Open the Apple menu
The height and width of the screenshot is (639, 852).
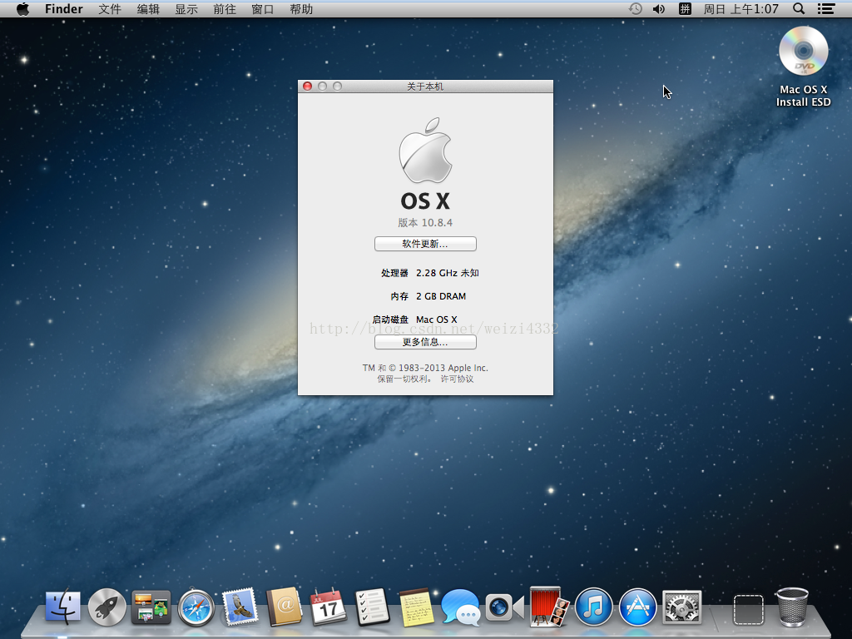point(22,8)
